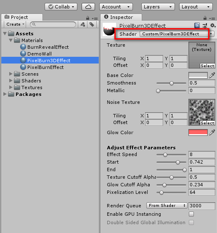Open the Inspector panel options menu icon
The image size is (217, 233).
point(212,19)
